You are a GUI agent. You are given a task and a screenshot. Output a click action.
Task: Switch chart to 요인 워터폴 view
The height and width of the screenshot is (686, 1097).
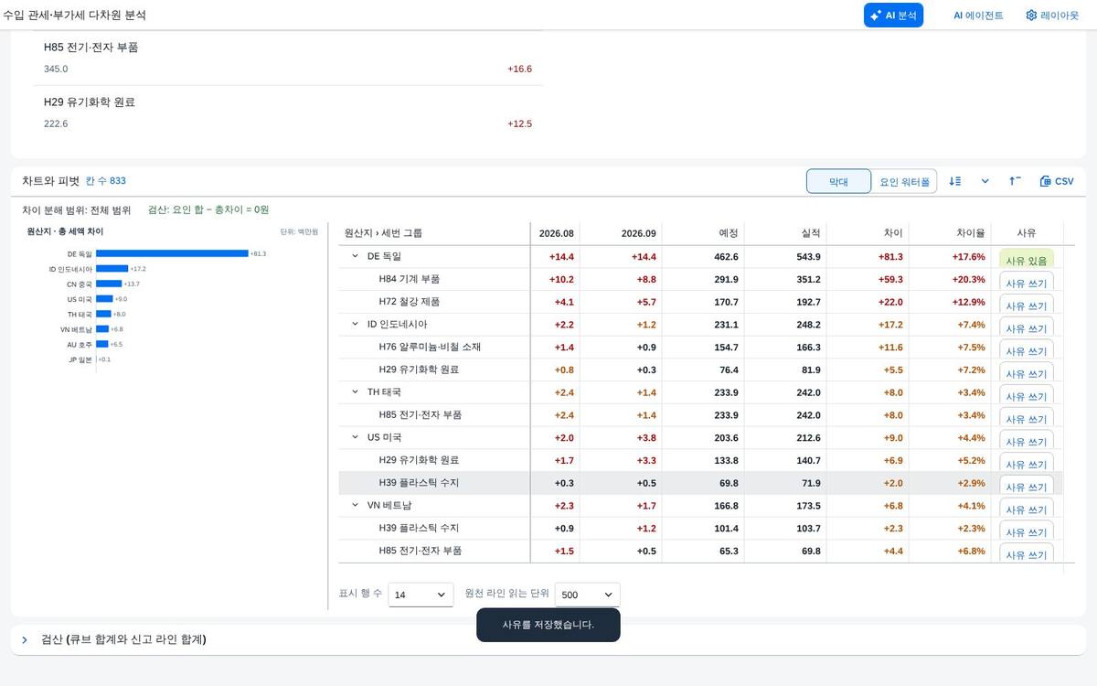click(904, 181)
